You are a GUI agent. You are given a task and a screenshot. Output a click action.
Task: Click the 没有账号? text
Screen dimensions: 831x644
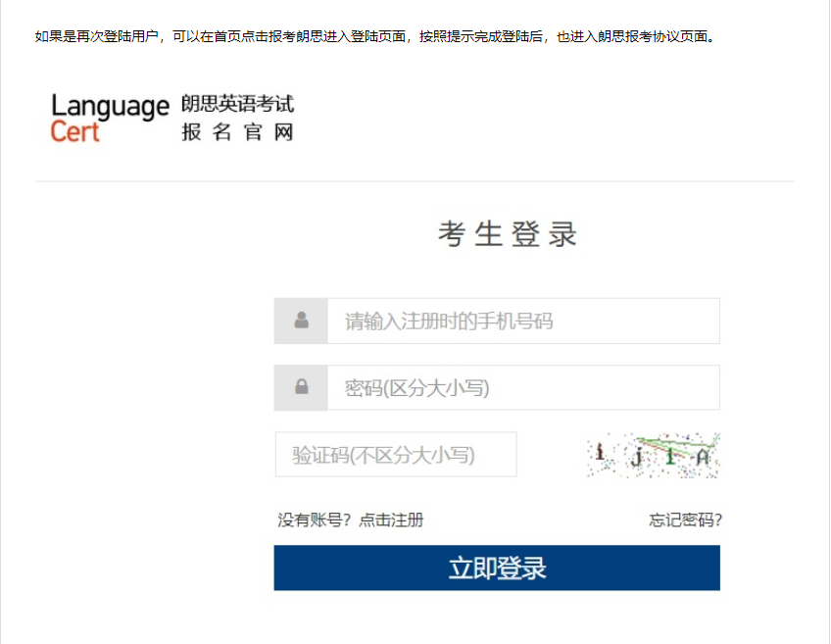point(315,520)
